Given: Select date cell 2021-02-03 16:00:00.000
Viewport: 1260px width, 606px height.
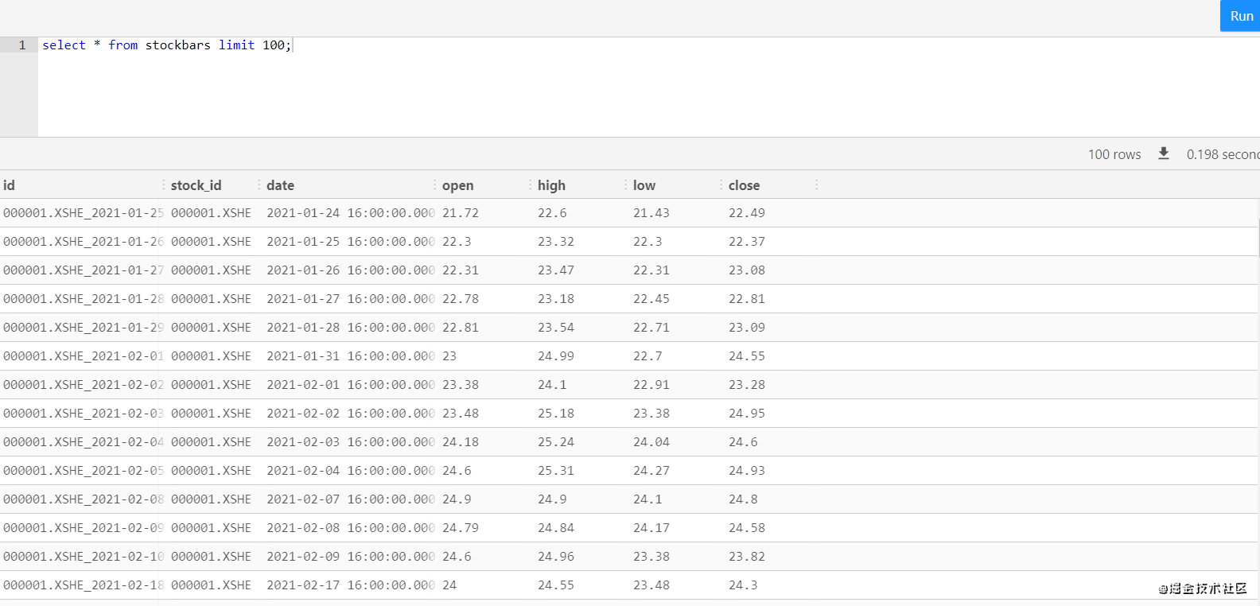Looking at the screenshot, I should click(351, 442).
